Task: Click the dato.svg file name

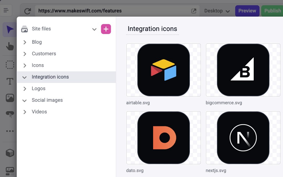Action: (135, 170)
